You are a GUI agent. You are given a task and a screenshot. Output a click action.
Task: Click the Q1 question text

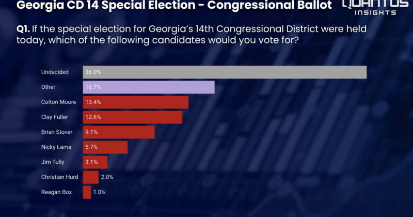click(190, 35)
